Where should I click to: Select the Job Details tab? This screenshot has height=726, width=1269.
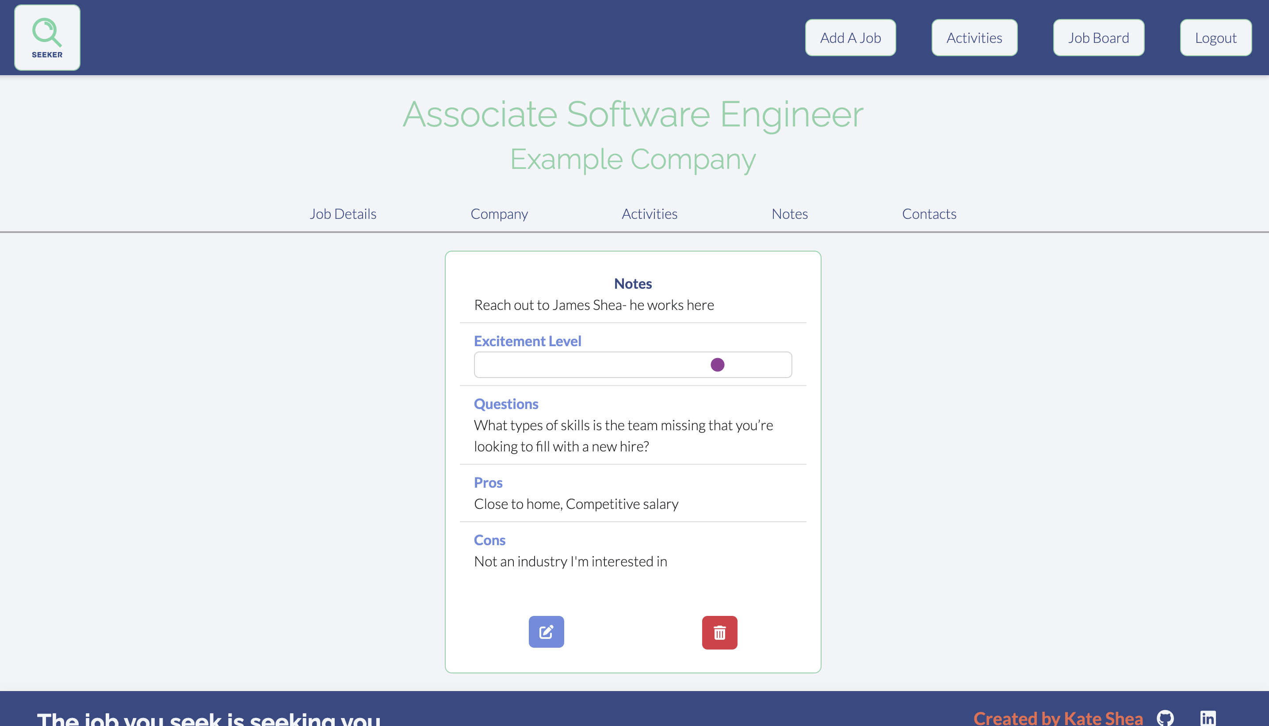[x=343, y=213]
